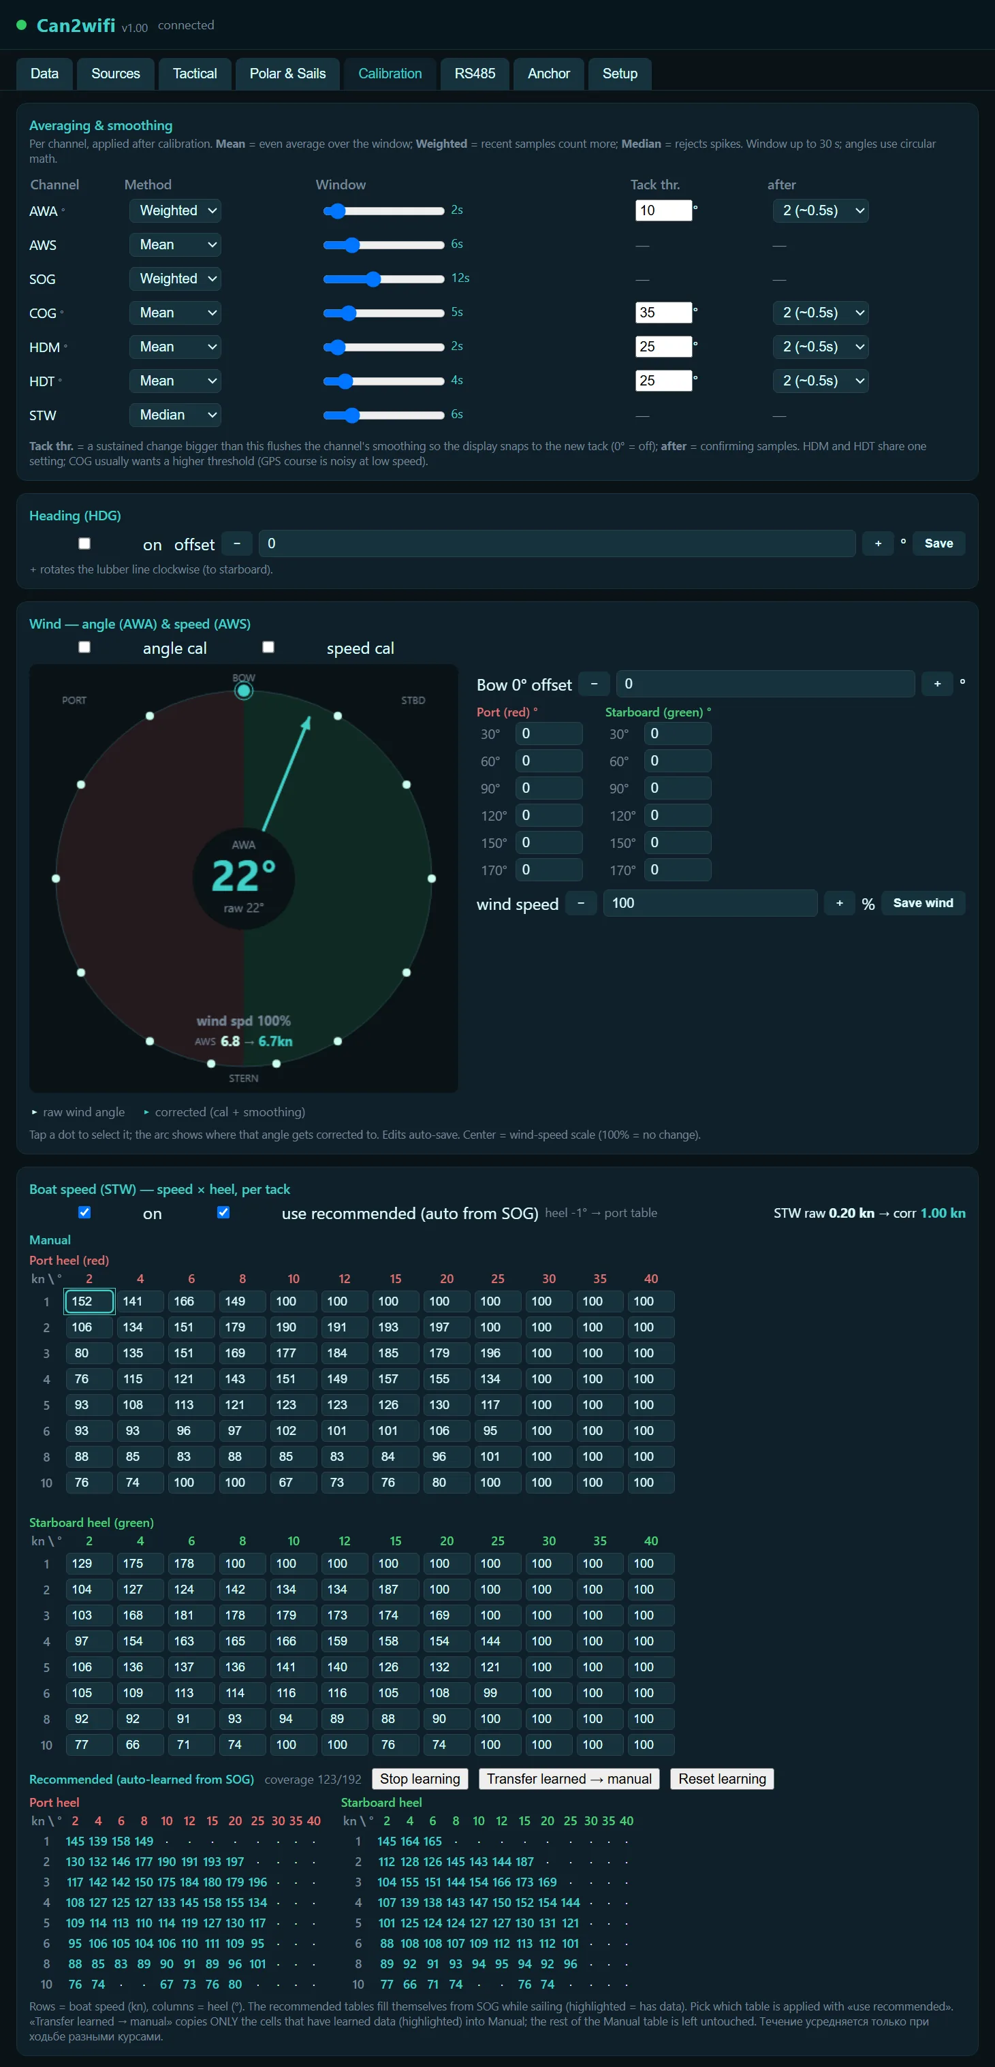Select the BOW dot on wind dial
Screen dimensions: 995x2067
[244, 691]
